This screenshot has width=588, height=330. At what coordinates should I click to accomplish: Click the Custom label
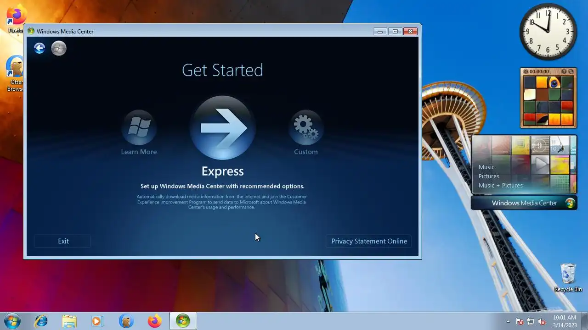[306, 152]
